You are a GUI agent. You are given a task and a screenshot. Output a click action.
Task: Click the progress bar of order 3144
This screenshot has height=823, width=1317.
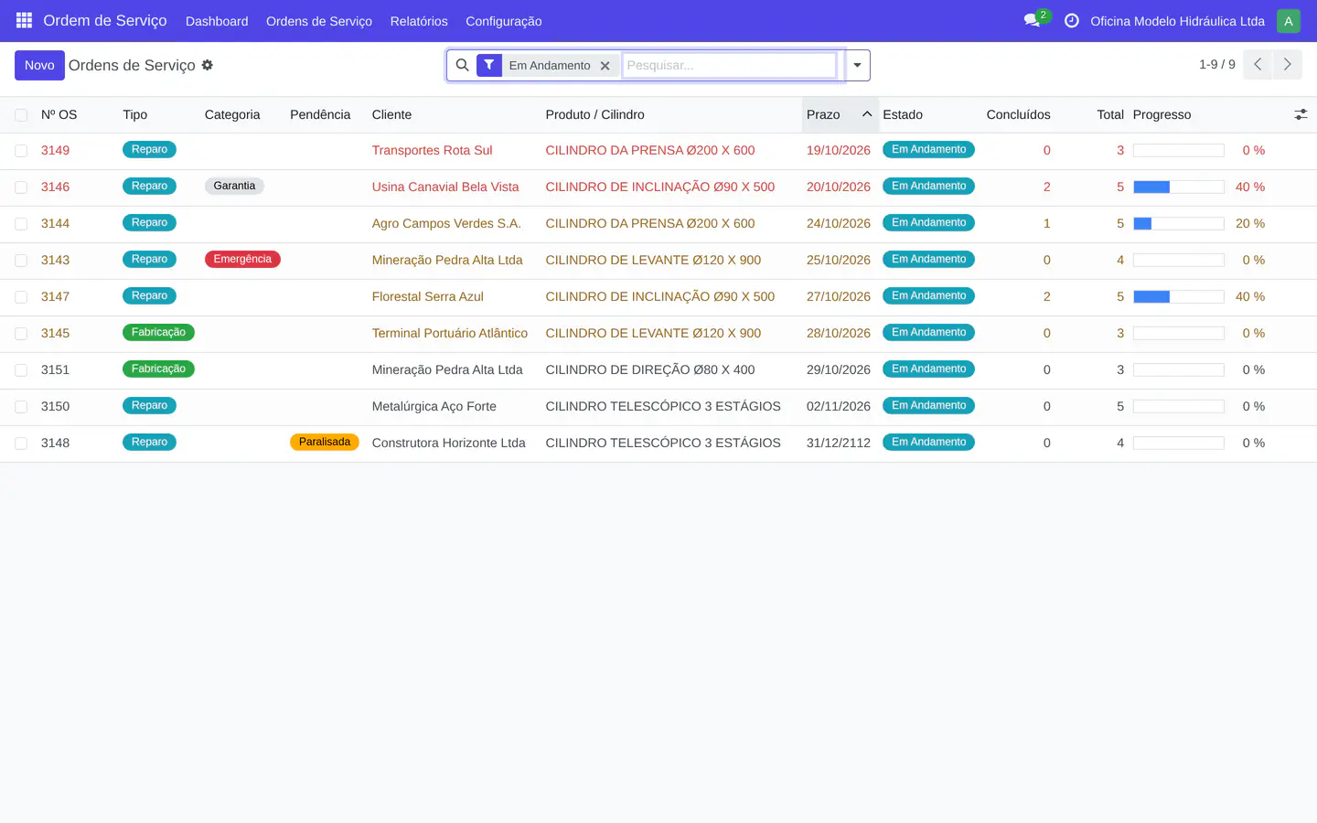point(1179,223)
